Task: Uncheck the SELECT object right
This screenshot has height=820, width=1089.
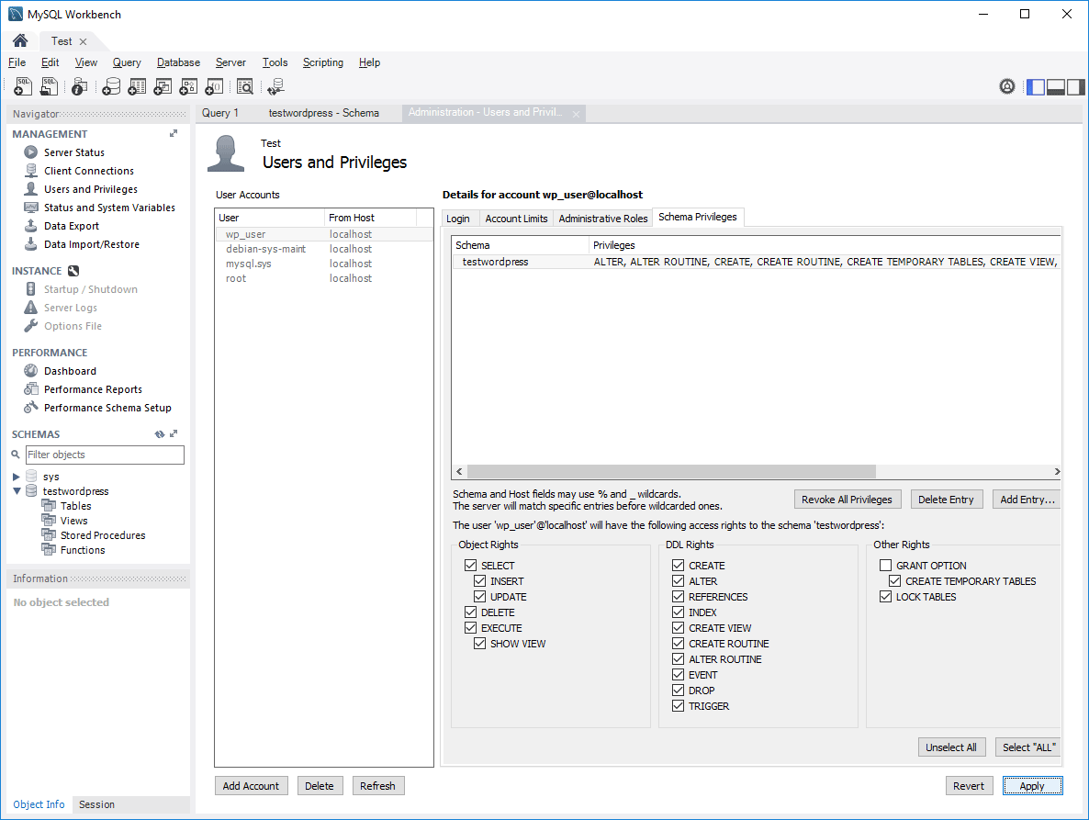Action: [471, 565]
